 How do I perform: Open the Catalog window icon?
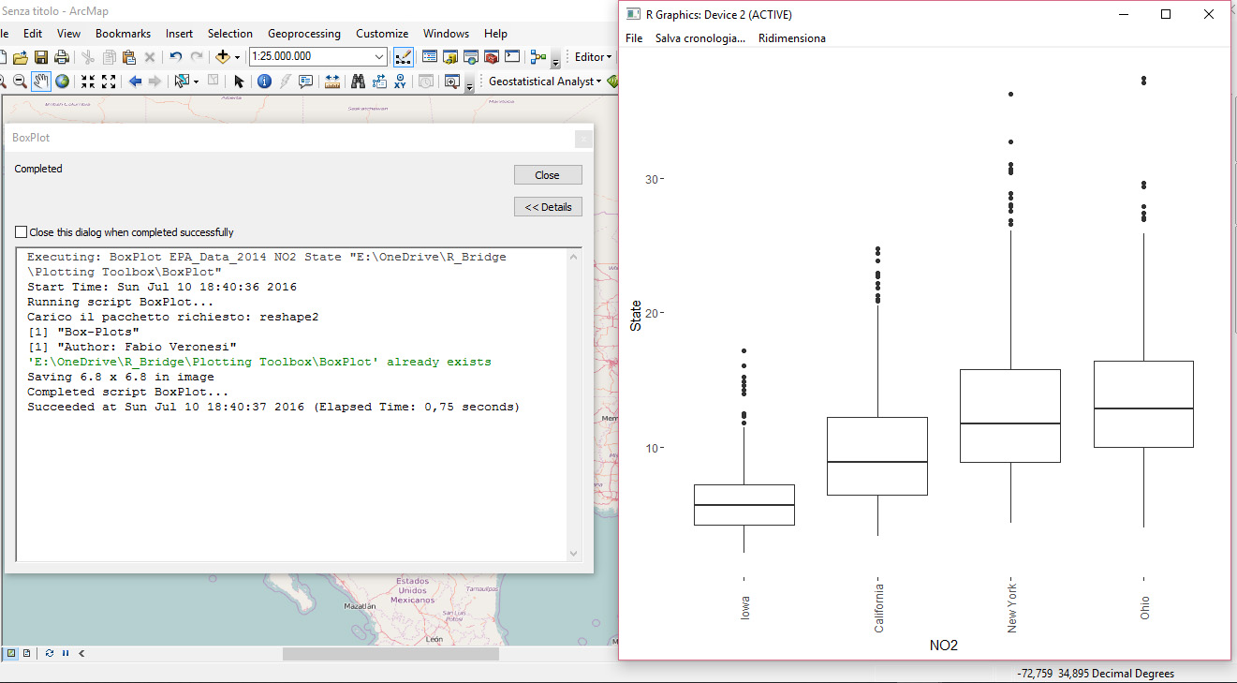tap(449, 56)
